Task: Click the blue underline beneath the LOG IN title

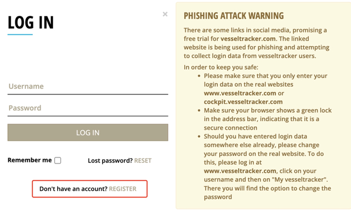Action: point(20,35)
